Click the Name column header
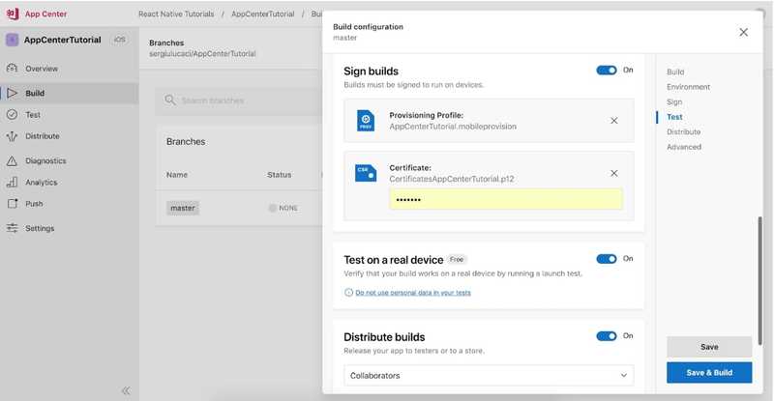Viewport: 774px width, 401px height. [177, 175]
